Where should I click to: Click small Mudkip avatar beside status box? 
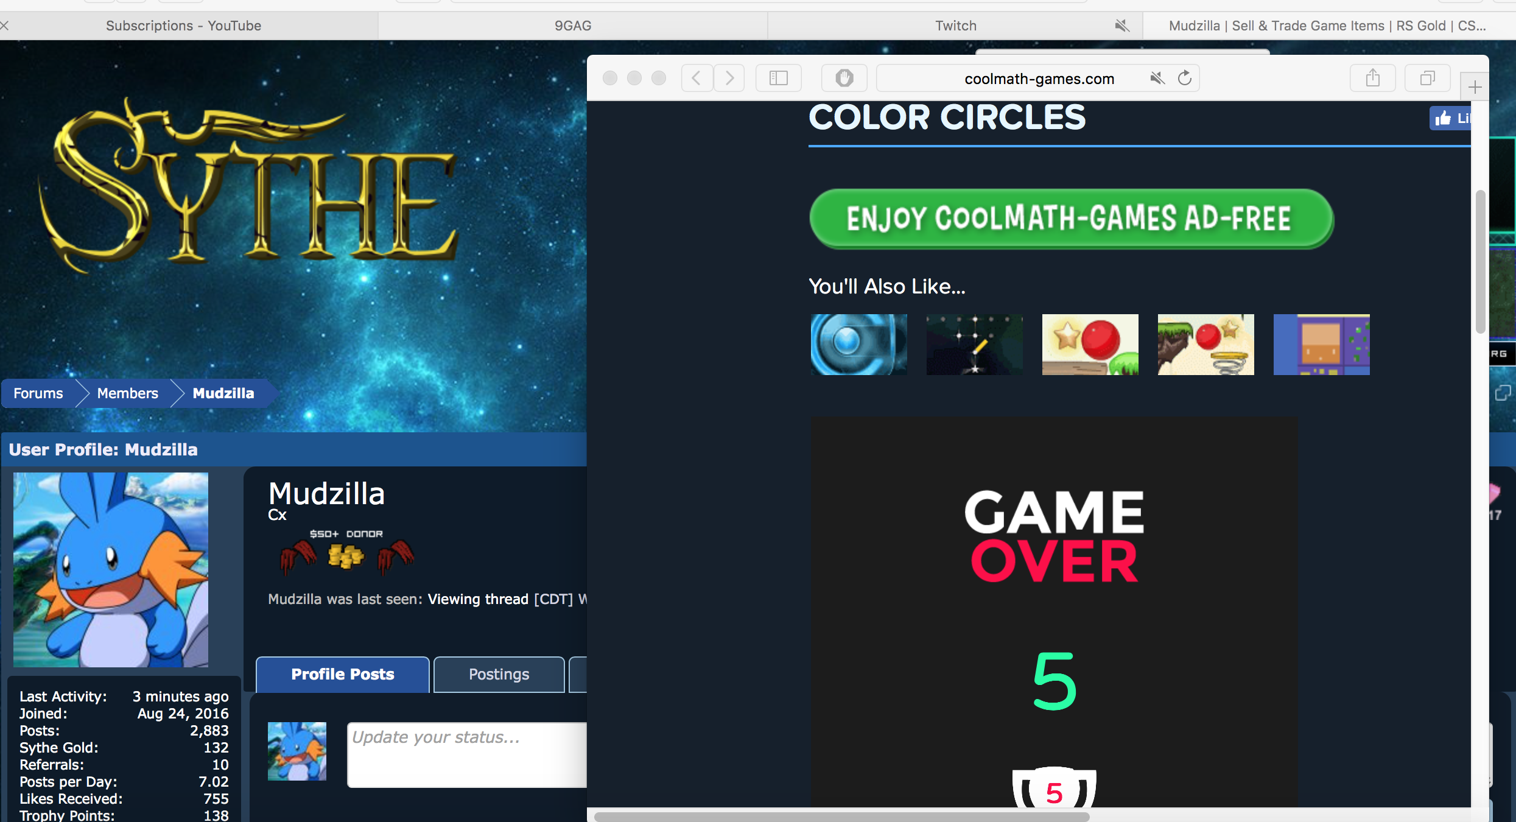coord(297,751)
